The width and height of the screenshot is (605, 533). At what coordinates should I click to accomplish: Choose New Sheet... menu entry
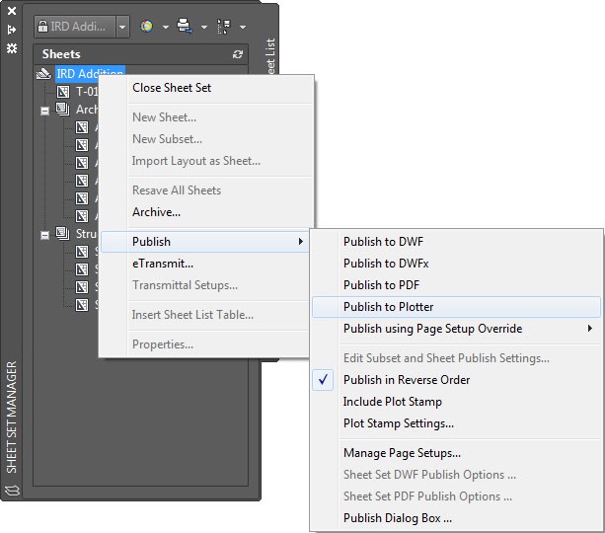(x=206, y=117)
